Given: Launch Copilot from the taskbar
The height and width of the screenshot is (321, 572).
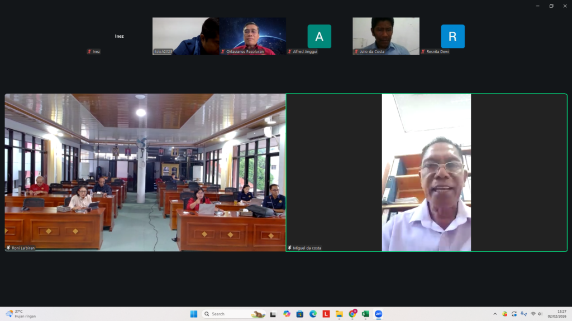Looking at the screenshot, I should pyautogui.click(x=287, y=314).
